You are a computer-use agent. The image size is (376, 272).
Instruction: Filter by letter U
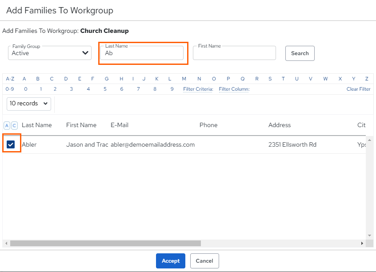pos(296,79)
